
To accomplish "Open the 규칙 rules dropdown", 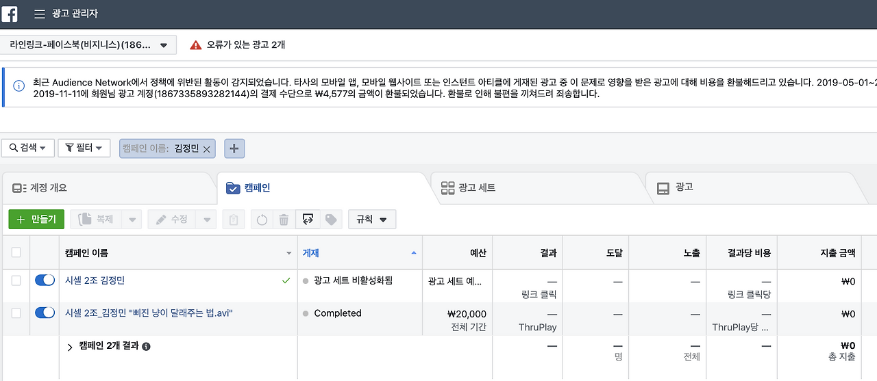I will (x=372, y=220).
